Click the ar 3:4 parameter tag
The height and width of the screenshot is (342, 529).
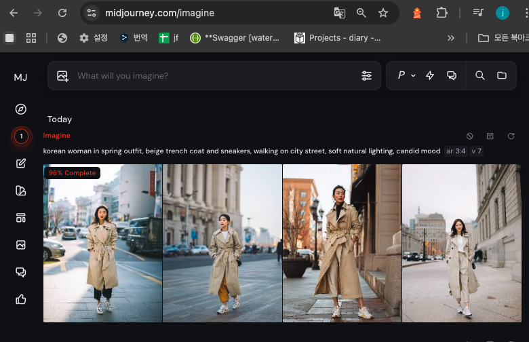point(456,151)
